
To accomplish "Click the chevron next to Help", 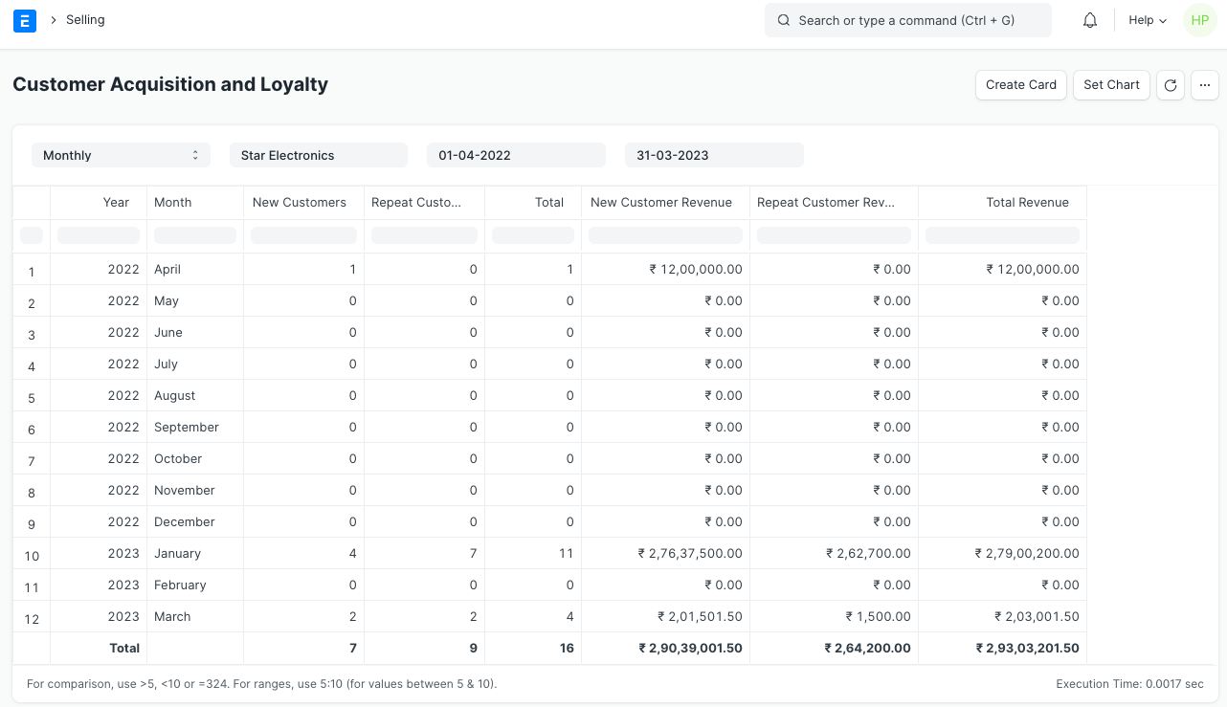I will 1162,20.
